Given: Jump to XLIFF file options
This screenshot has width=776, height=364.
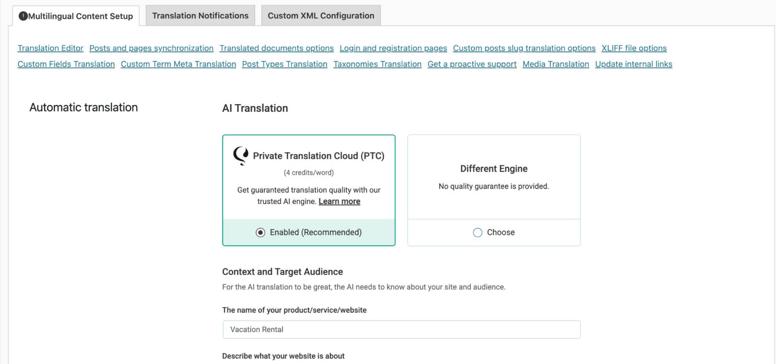Looking at the screenshot, I should coord(634,48).
